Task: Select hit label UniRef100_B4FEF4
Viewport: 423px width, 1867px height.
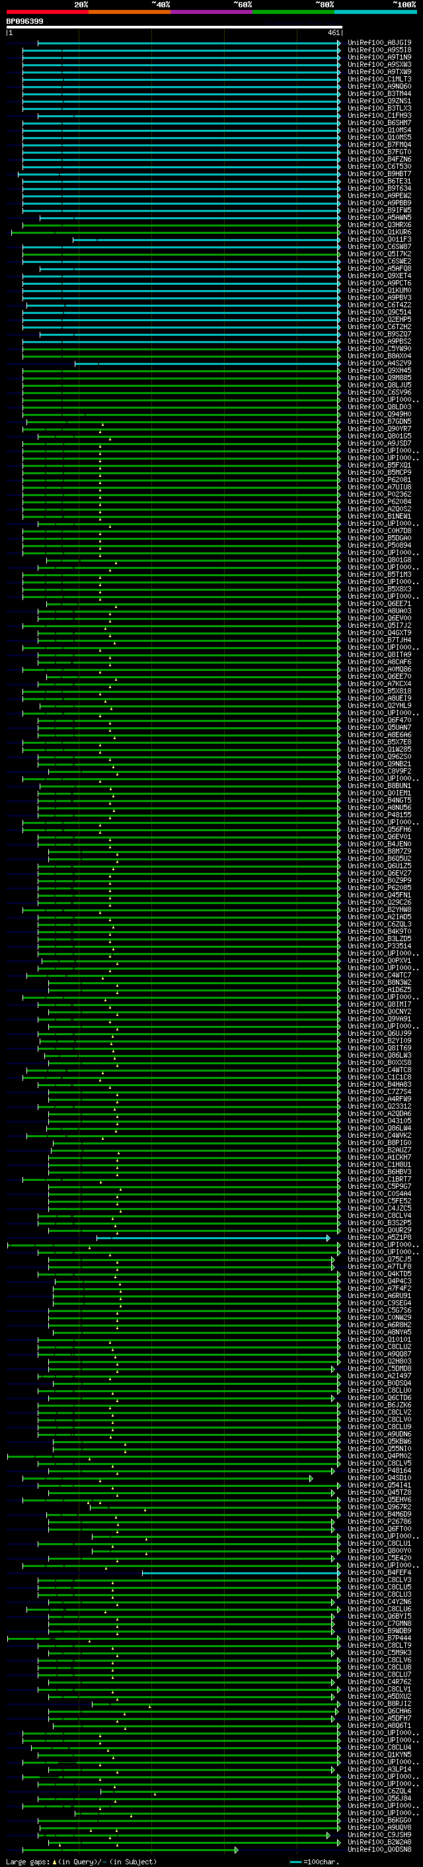Action: pos(379,1573)
